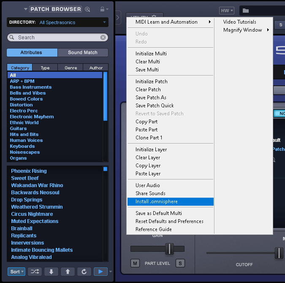Select Install .omnisphere menu item
The width and height of the screenshot is (285, 283).
click(x=171, y=201)
